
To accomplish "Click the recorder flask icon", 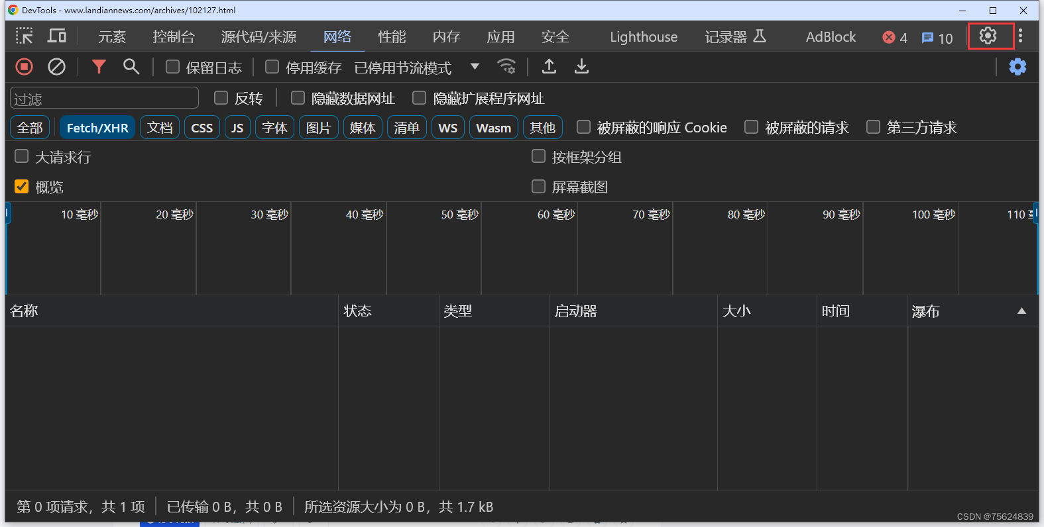I will (760, 36).
